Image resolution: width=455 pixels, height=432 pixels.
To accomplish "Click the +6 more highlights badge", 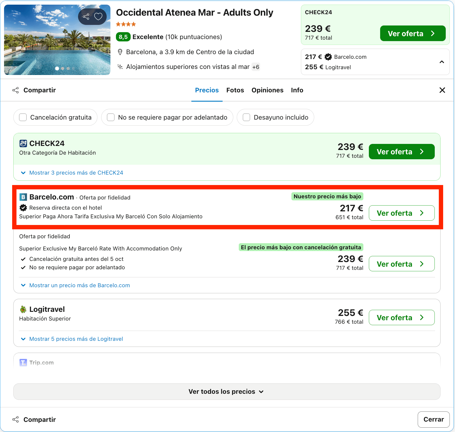I will click(256, 67).
